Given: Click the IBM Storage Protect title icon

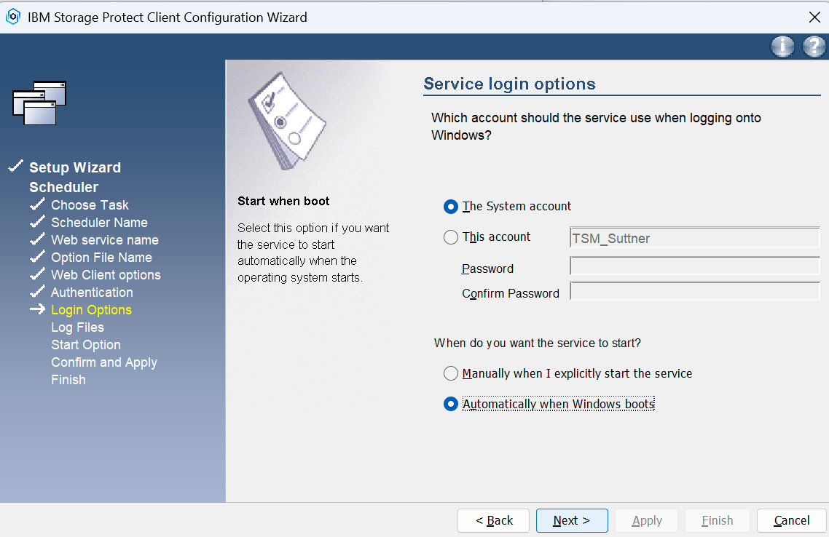Looking at the screenshot, I should [12, 17].
